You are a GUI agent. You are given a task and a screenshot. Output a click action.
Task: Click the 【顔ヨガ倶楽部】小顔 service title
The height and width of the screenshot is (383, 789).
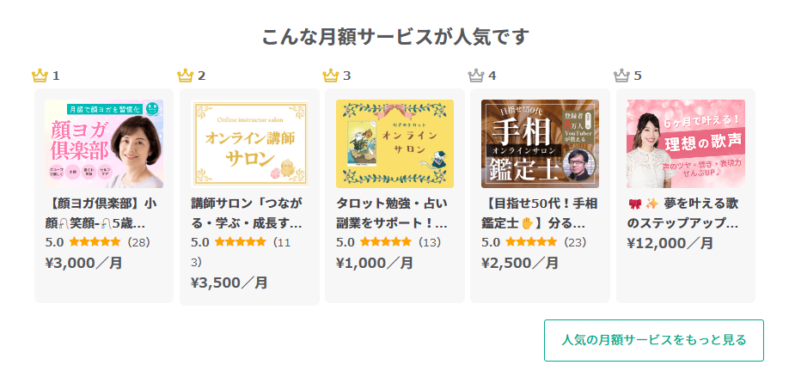coord(101,213)
